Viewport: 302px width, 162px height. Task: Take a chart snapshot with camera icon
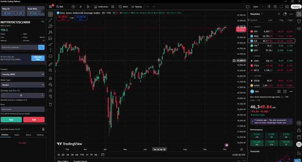click(x=287, y=6)
